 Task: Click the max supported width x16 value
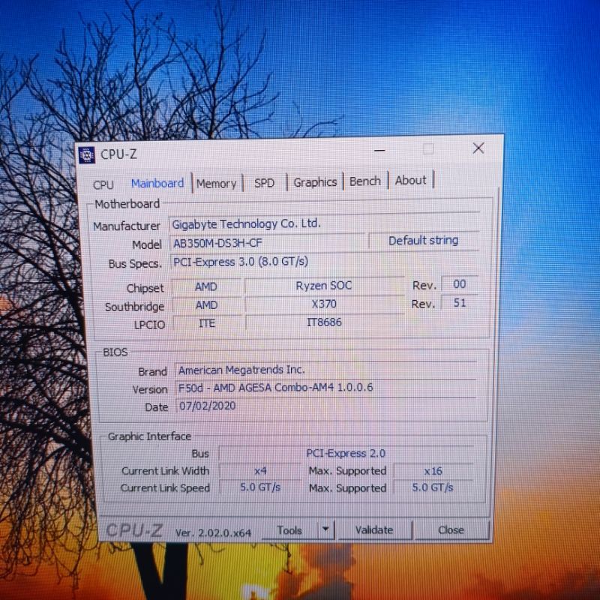[433, 471]
